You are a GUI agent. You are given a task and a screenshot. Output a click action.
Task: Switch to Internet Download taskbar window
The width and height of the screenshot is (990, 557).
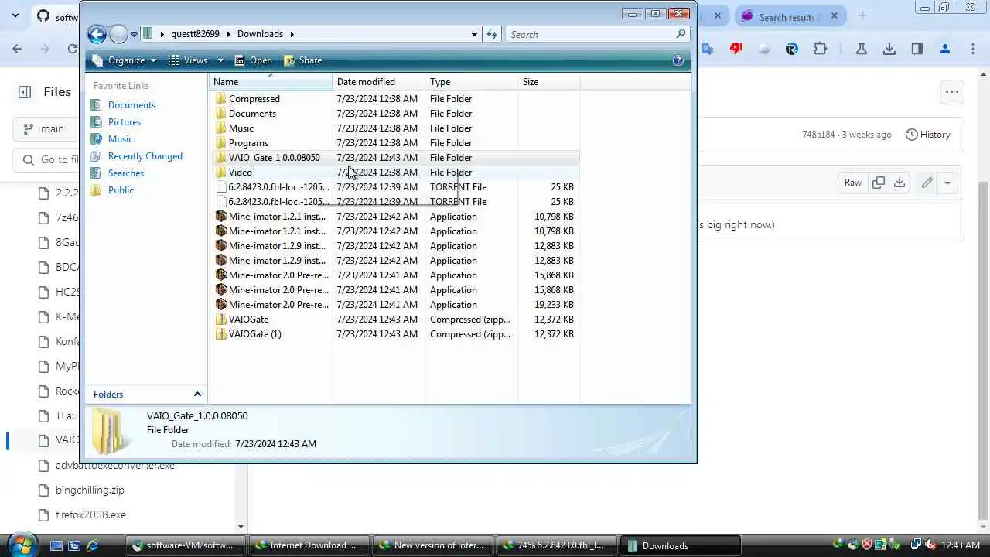coord(310,545)
